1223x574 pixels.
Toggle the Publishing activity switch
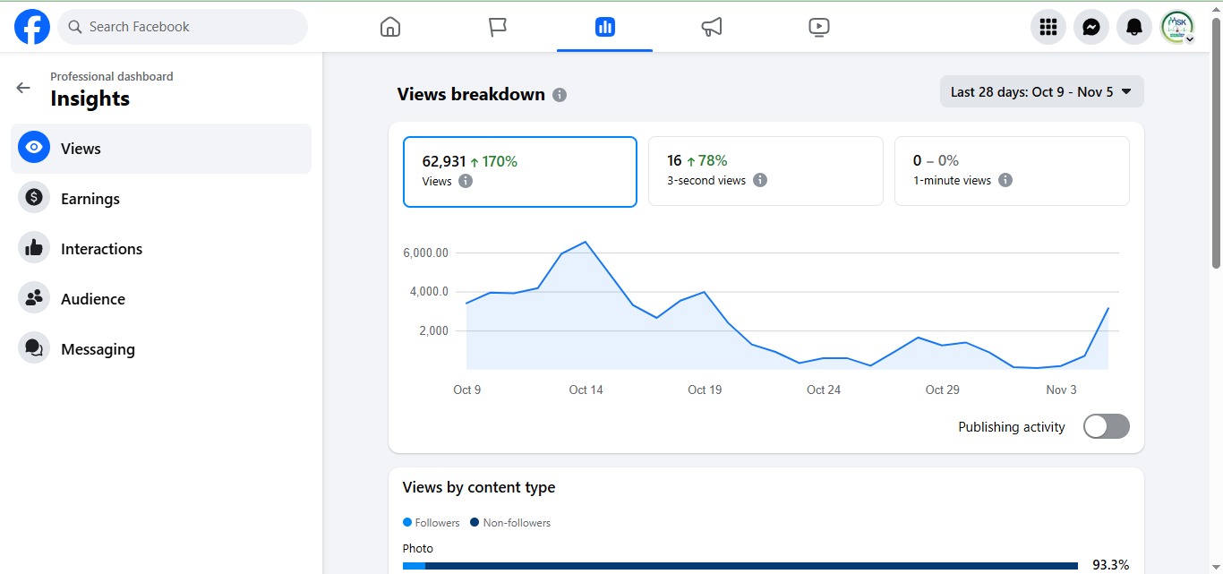(x=1106, y=426)
